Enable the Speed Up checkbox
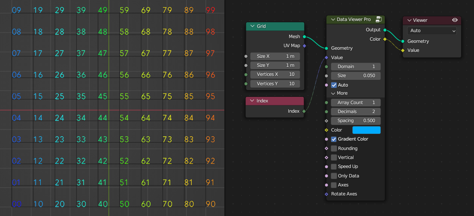 click(334, 166)
